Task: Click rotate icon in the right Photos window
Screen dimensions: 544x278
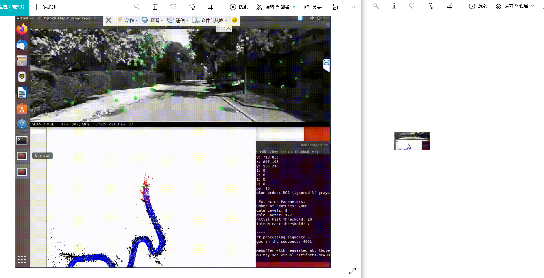Action: point(430,6)
